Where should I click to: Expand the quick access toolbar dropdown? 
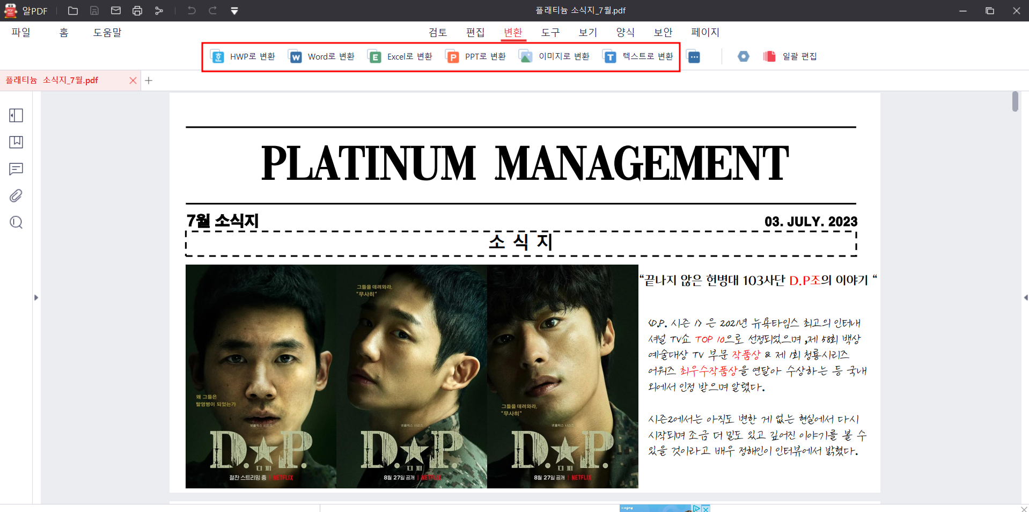(234, 11)
